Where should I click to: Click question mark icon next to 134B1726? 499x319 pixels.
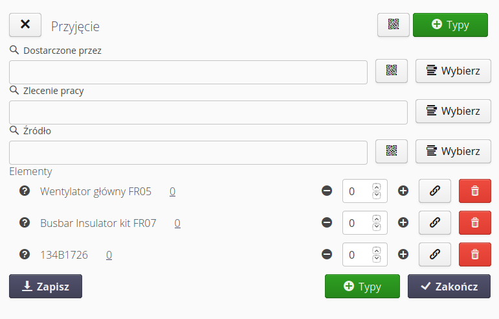[x=25, y=255]
